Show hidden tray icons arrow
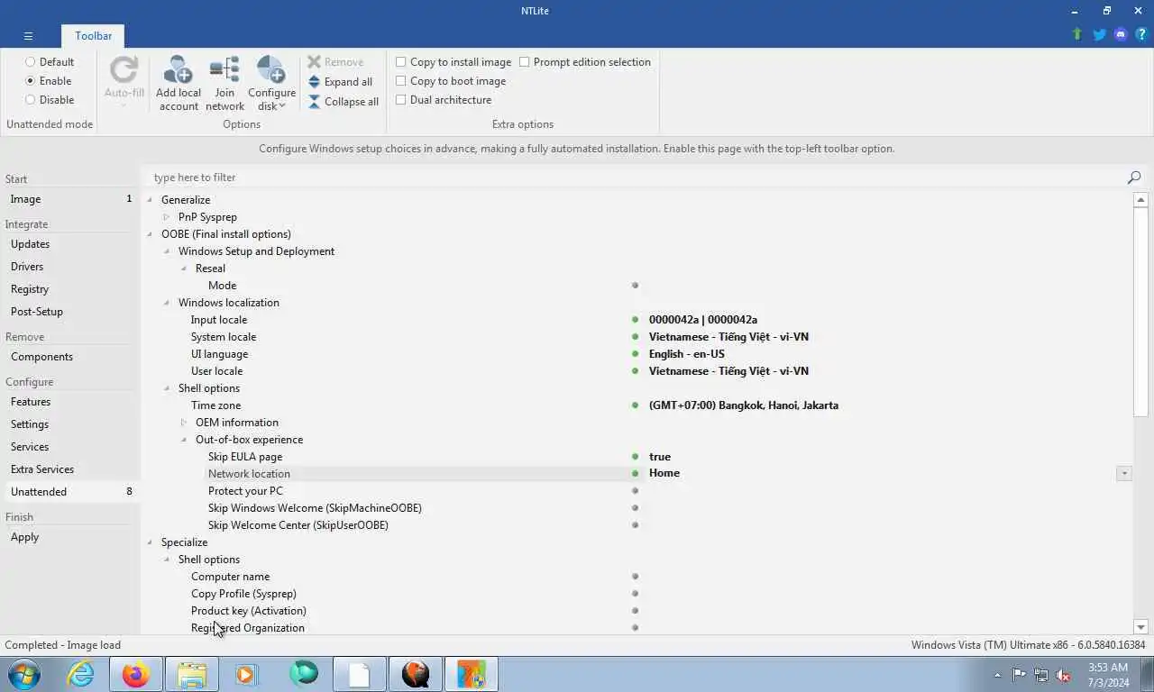The height and width of the screenshot is (692, 1154). [x=997, y=675]
